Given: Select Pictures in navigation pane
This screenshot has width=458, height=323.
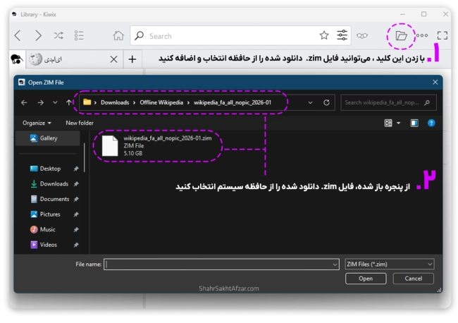Looking at the screenshot, I should pos(49,214).
